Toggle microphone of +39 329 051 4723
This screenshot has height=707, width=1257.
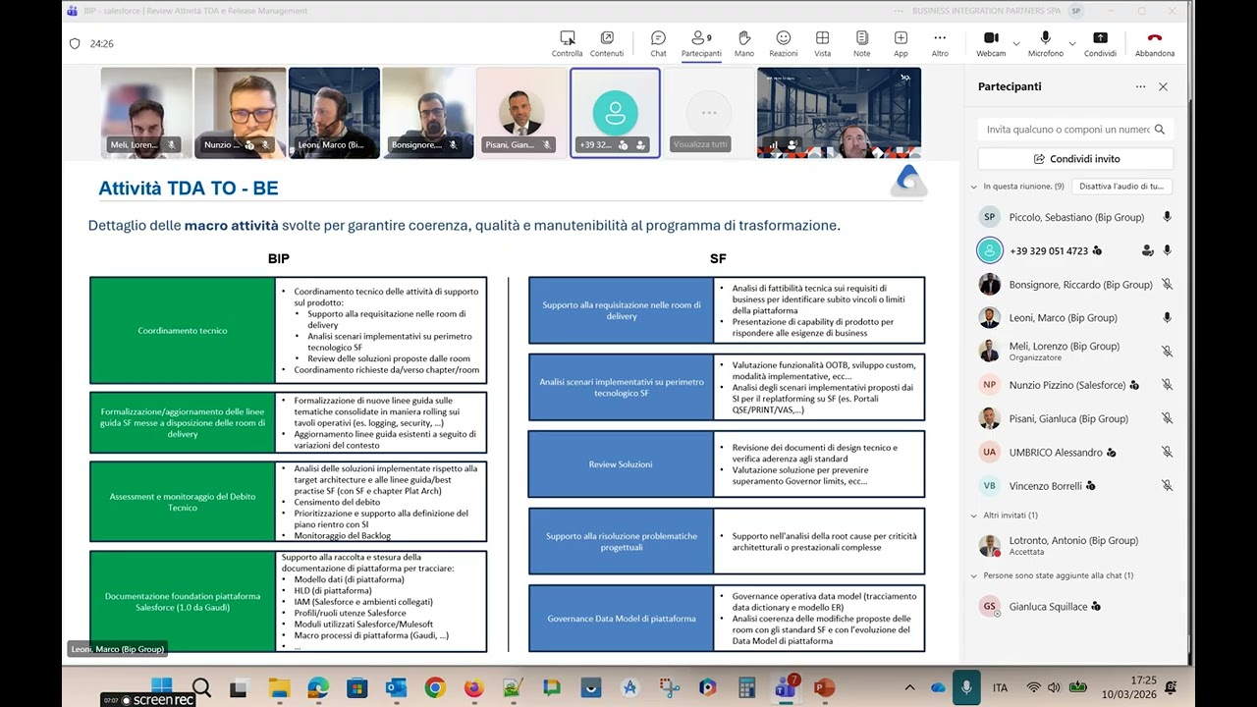pos(1167,250)
